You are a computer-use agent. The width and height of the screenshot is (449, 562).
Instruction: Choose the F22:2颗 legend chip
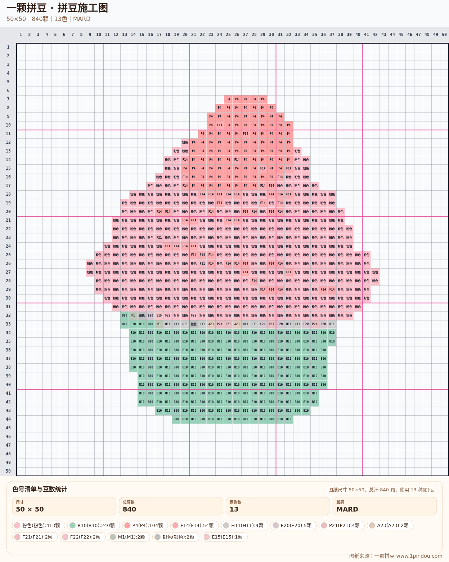coord(82,537)
